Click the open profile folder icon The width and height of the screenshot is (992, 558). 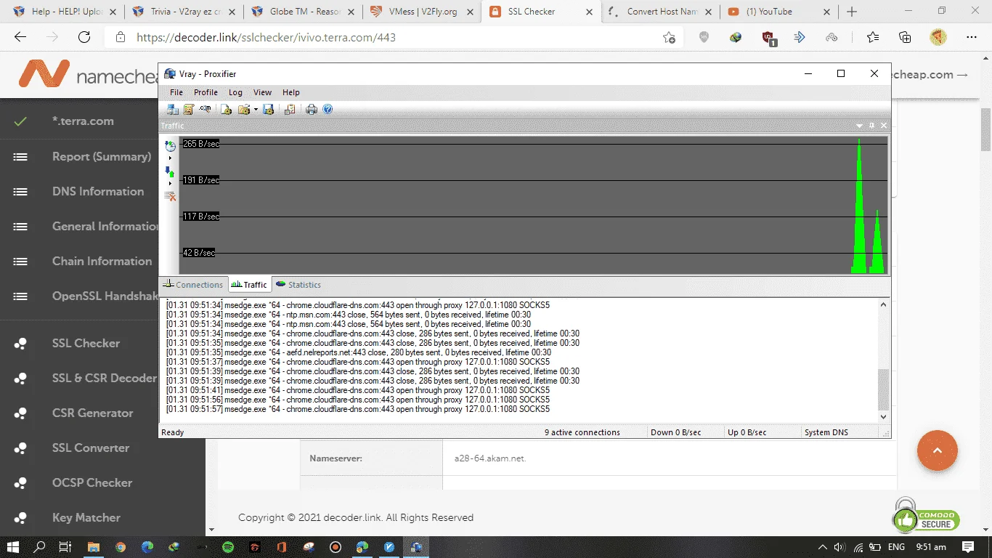(243, 110)
